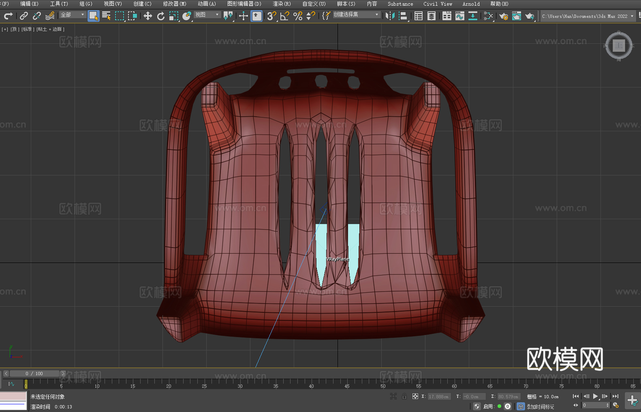This screenshot has height=412, width=641.
Task: Select the Scale tool
Action: coord(174,16)
